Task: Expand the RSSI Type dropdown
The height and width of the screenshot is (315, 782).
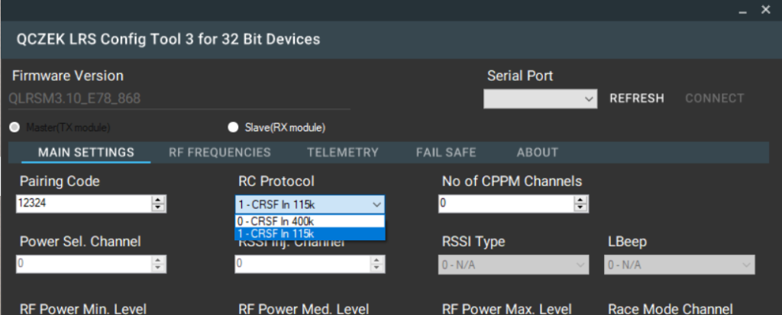Action: point(513,265)
